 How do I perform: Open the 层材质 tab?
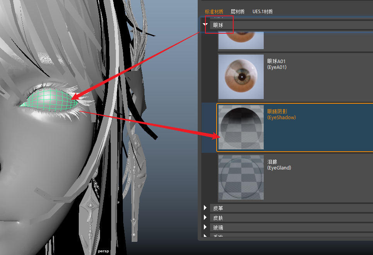click(x=237, y=12)
